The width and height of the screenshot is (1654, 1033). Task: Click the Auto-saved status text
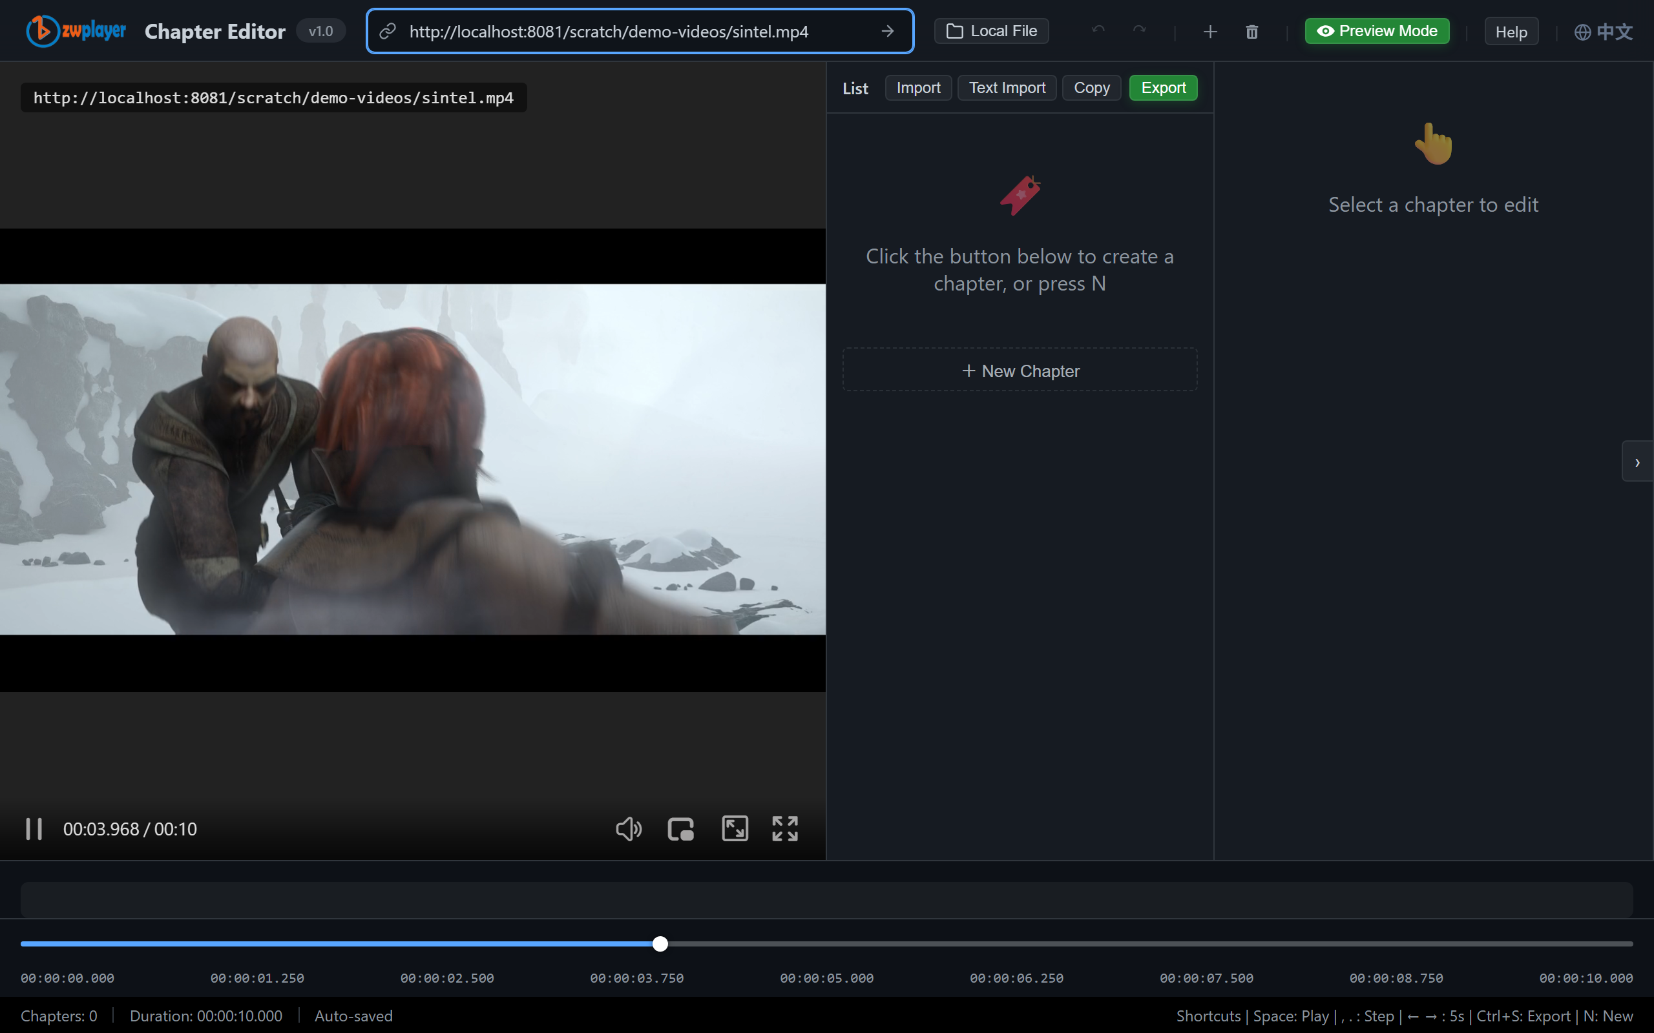[353, 1016]
